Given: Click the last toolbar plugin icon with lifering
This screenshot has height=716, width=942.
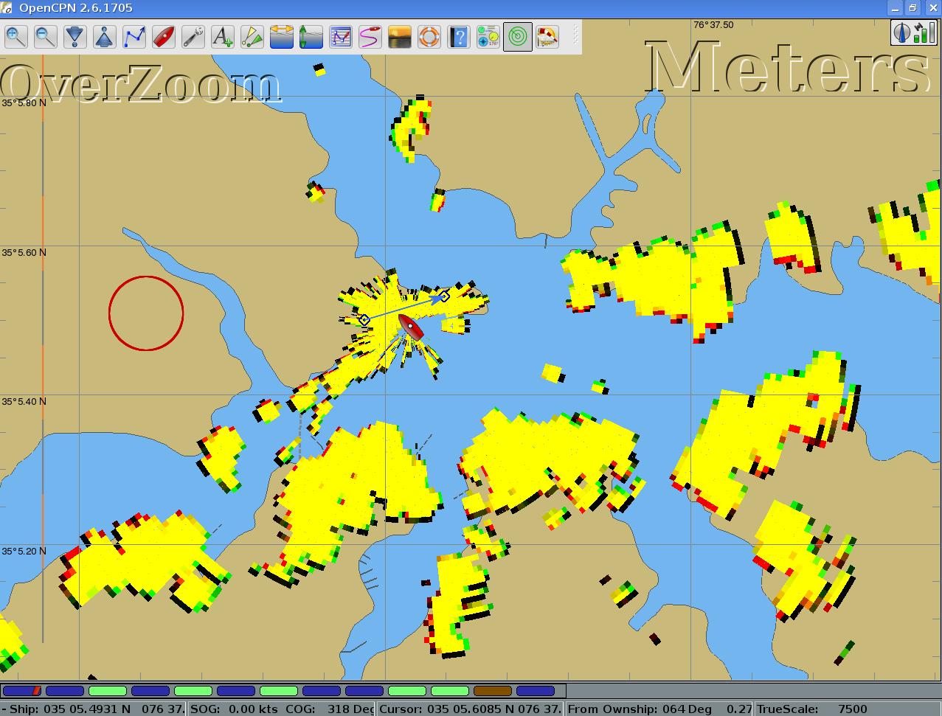Looking at the screenshot, I should [x=547, y=36].
